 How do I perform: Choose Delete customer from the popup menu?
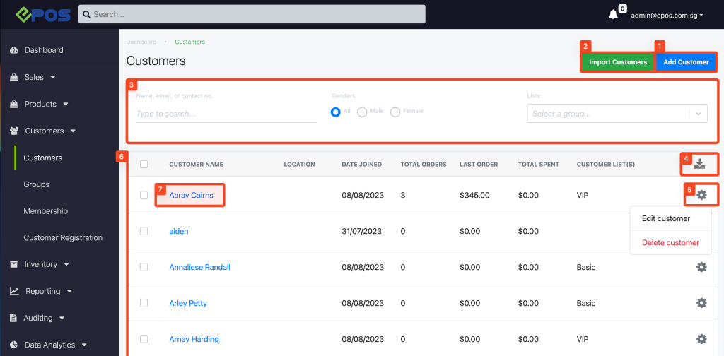670,242
